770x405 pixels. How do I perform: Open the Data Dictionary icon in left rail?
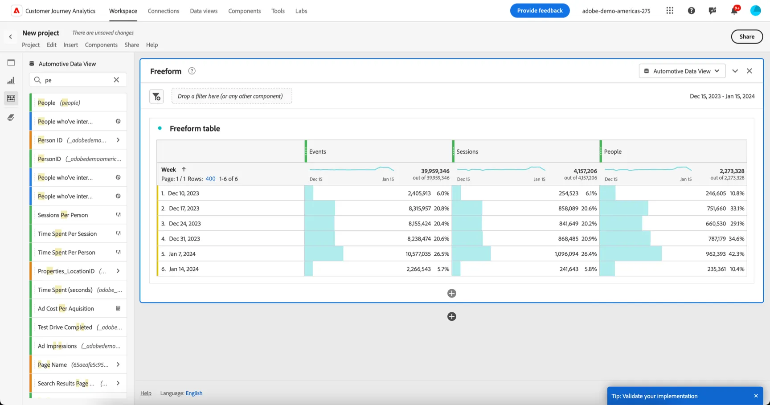11,117
